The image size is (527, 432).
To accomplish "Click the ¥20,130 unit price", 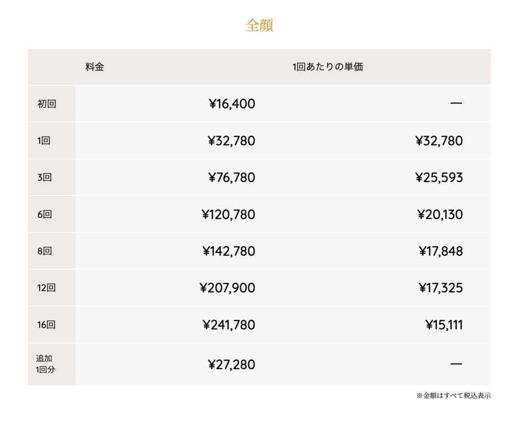I will (440, 214).
